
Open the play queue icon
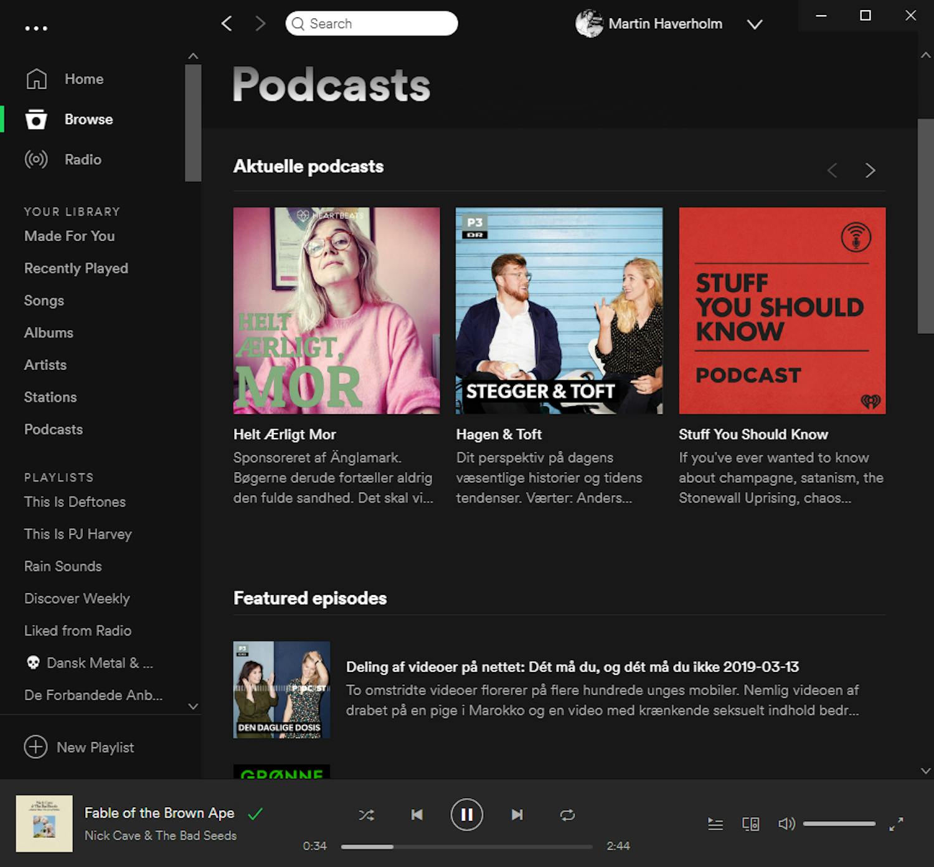pos(715,823)
